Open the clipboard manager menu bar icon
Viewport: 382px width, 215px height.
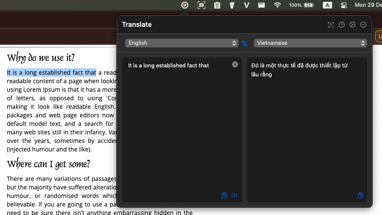coord(217,5)
